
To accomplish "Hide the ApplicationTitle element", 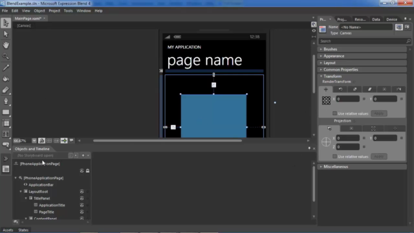I will (82, 205).
